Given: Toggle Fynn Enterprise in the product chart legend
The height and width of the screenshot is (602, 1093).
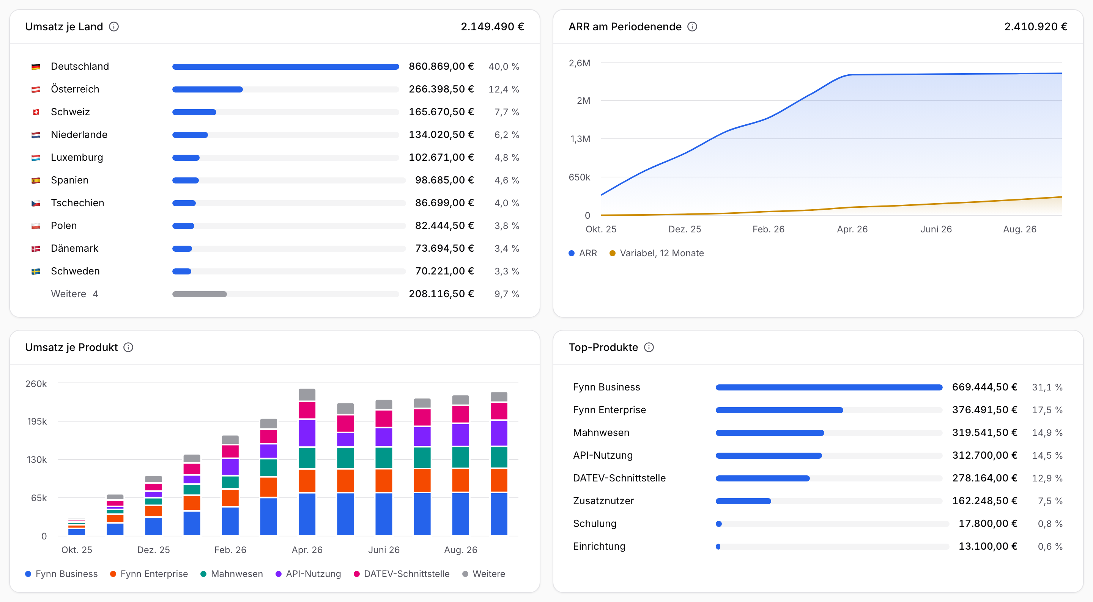Looking at the screenshot, I should point(149,574).
